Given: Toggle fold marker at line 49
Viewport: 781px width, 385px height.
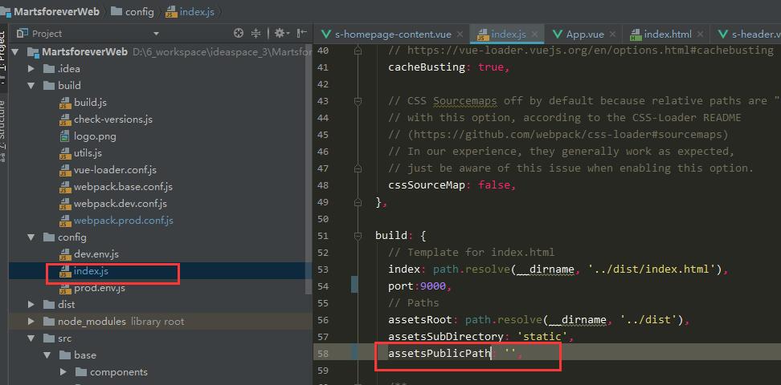Looking at the screenshot, I should (x=358, y=202).
